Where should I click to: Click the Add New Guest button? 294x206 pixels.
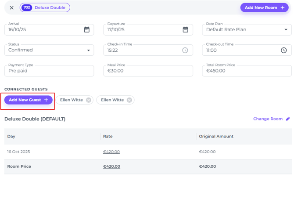[29, 100]
